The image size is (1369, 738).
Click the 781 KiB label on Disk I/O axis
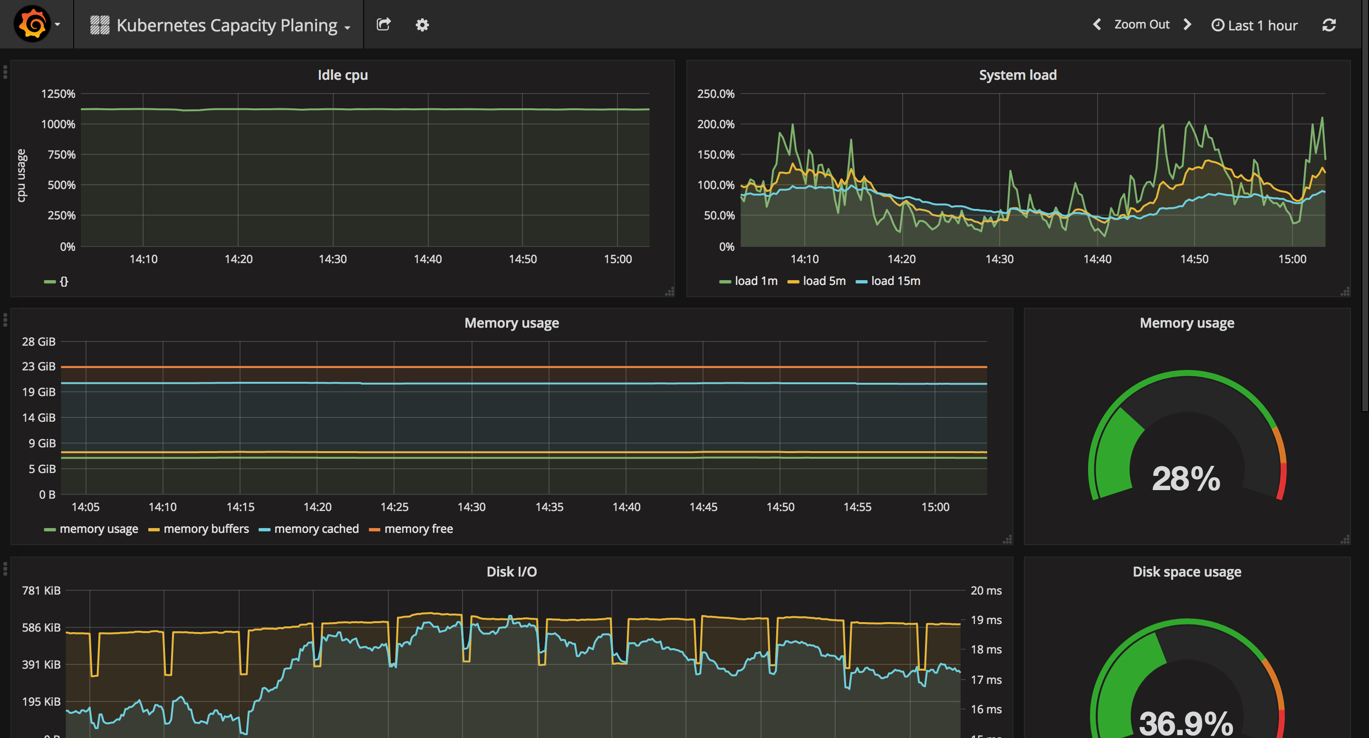click(x=41, y=590)
